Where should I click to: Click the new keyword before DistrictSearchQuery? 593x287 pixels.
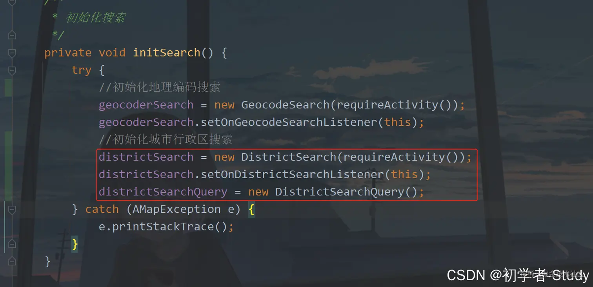pos(258,192)
